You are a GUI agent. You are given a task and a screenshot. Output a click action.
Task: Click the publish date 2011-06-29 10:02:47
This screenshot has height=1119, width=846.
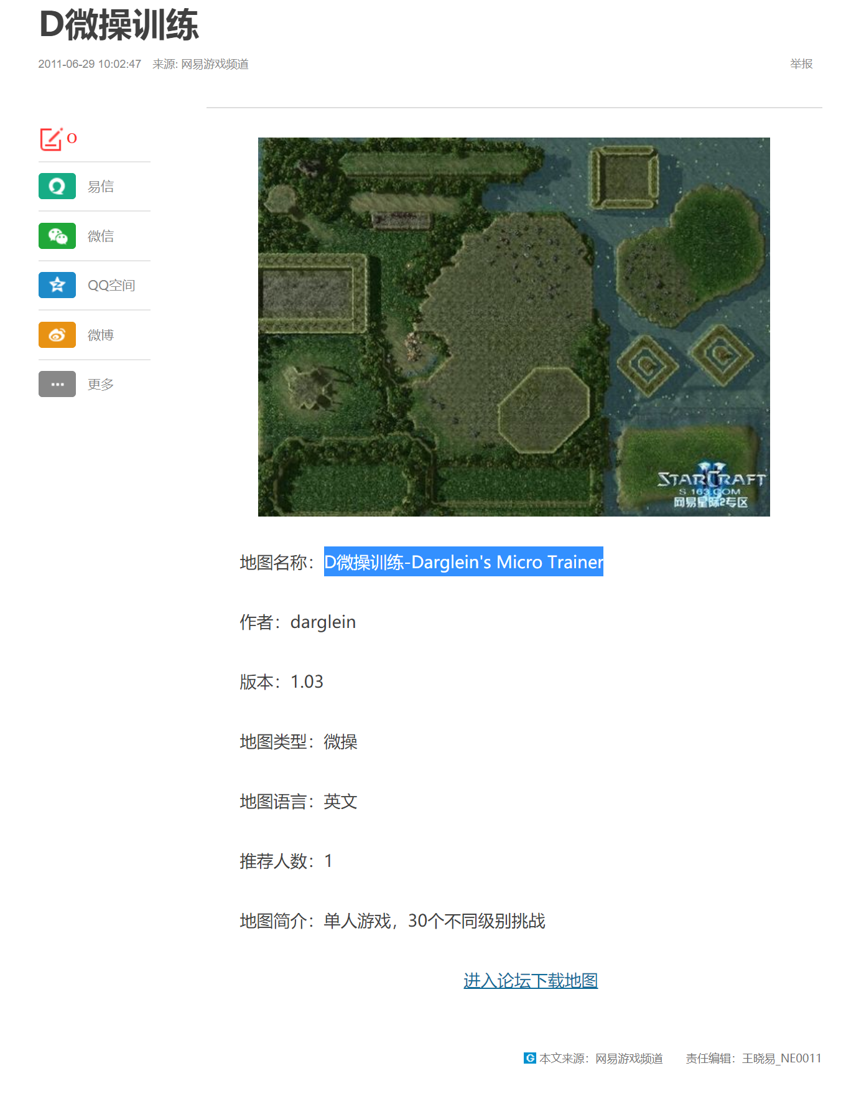(x=90, y=64)
